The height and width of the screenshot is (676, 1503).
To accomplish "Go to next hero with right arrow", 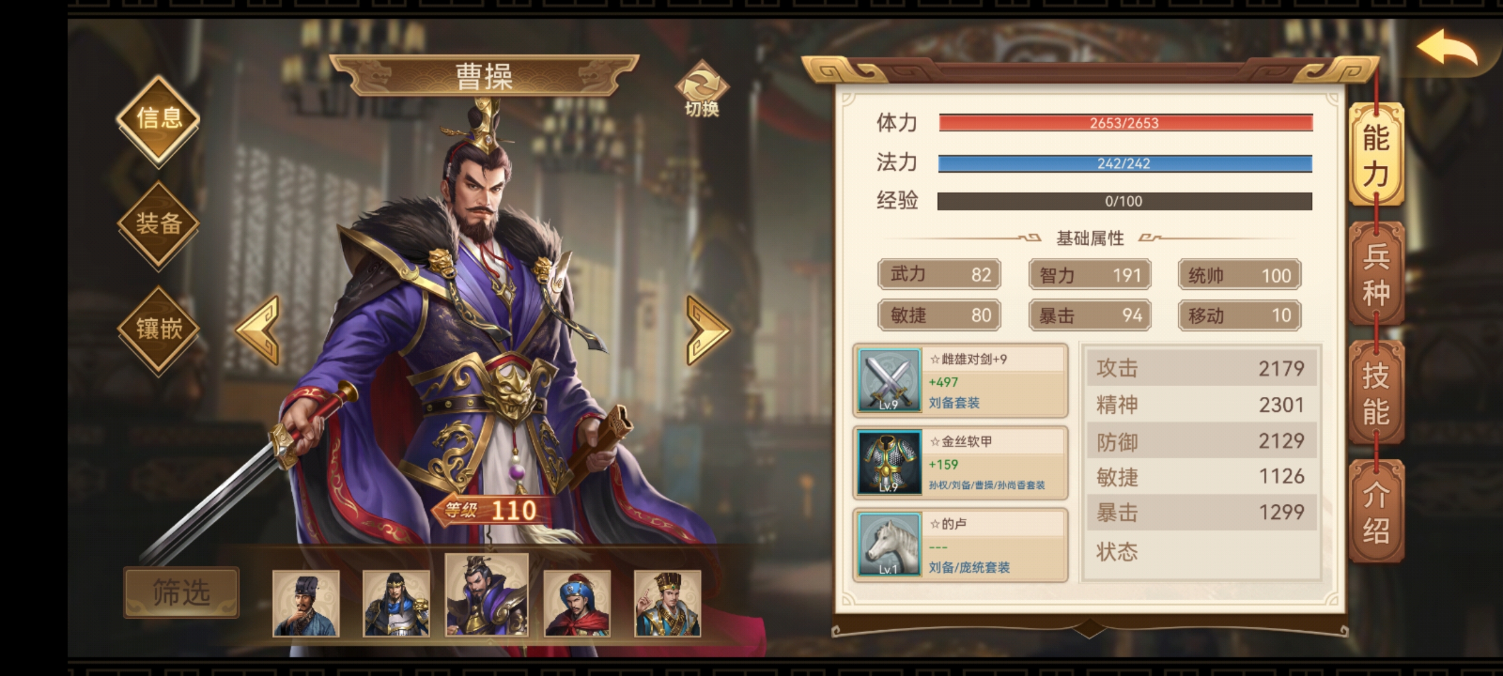I will (708, 330).
